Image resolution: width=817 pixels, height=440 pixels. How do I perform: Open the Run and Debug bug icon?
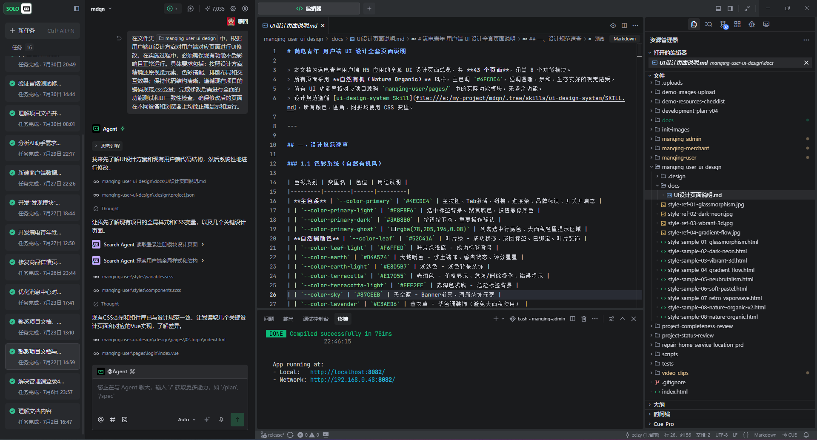(752, 25)
